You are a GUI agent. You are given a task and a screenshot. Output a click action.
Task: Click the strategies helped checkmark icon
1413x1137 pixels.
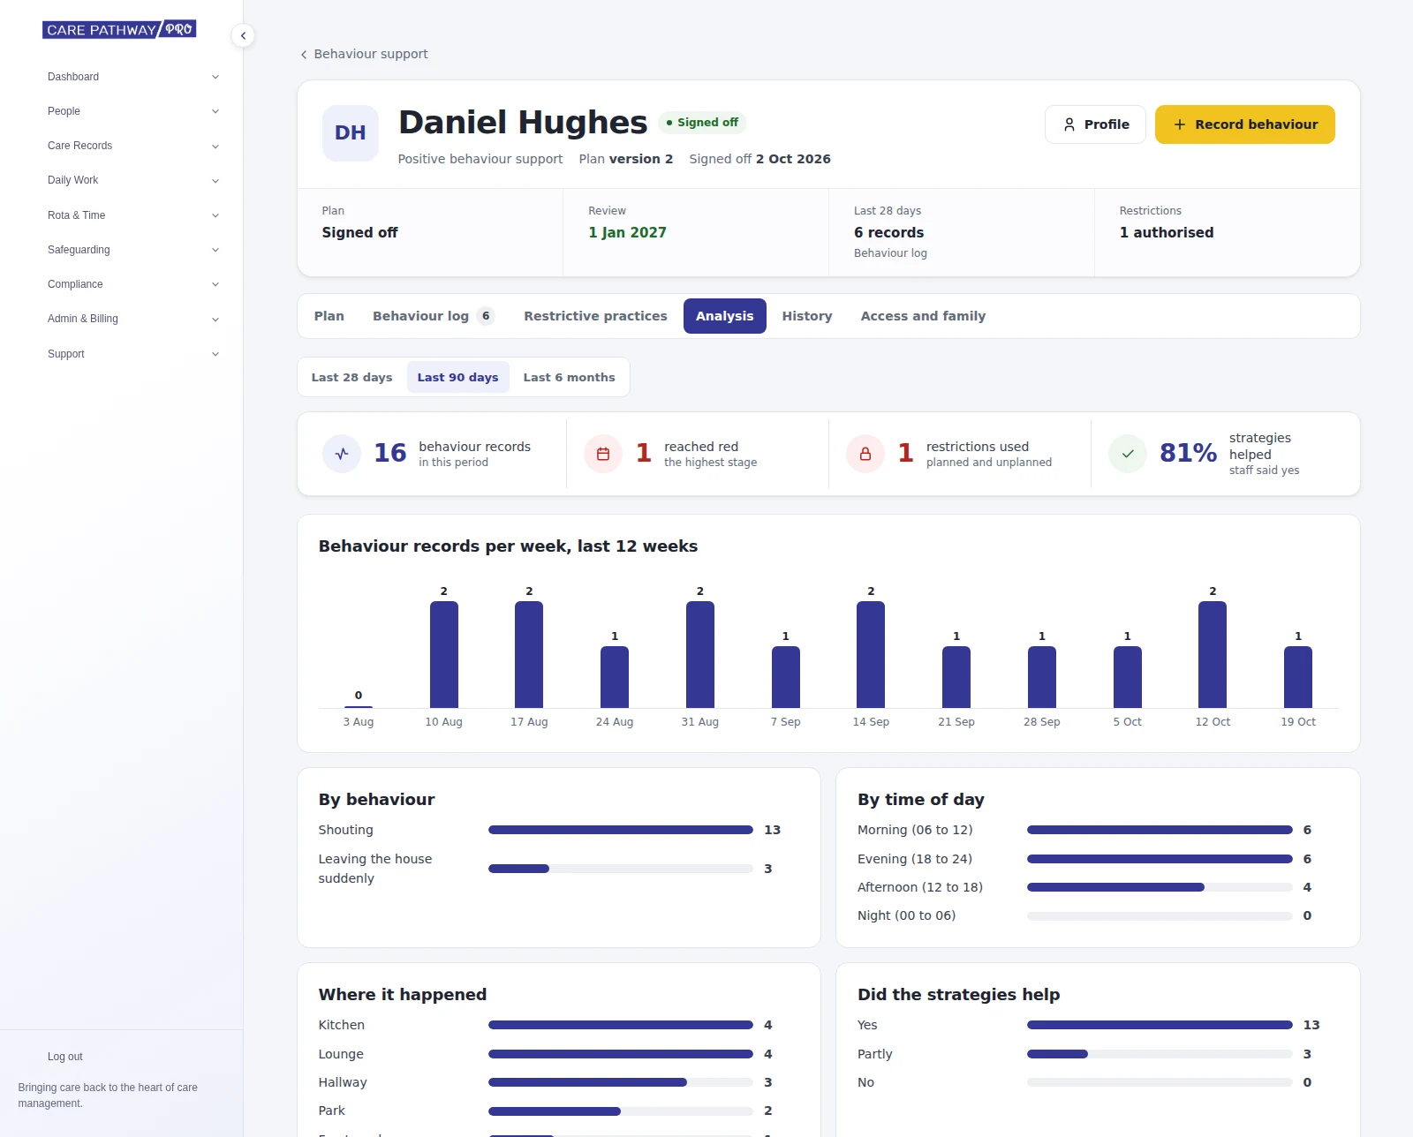tap(1128, 454)
